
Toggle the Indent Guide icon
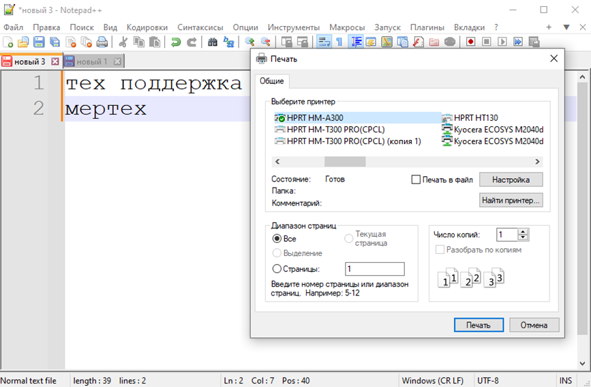pos(355,42)
